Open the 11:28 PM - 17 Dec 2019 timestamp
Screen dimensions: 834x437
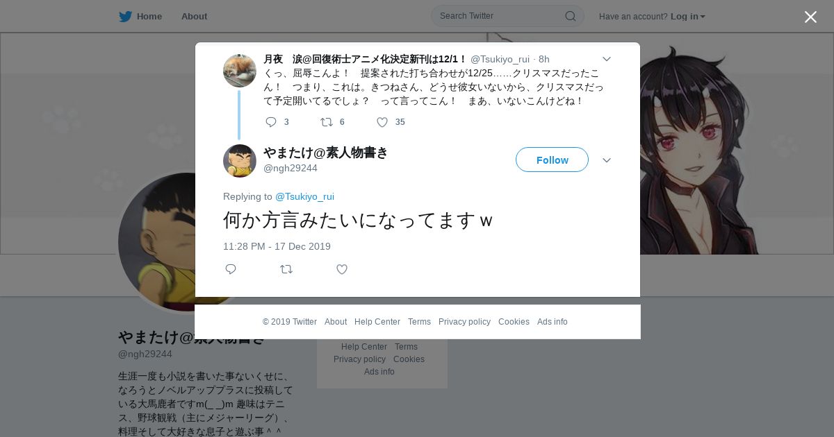[x=277, y=246]
